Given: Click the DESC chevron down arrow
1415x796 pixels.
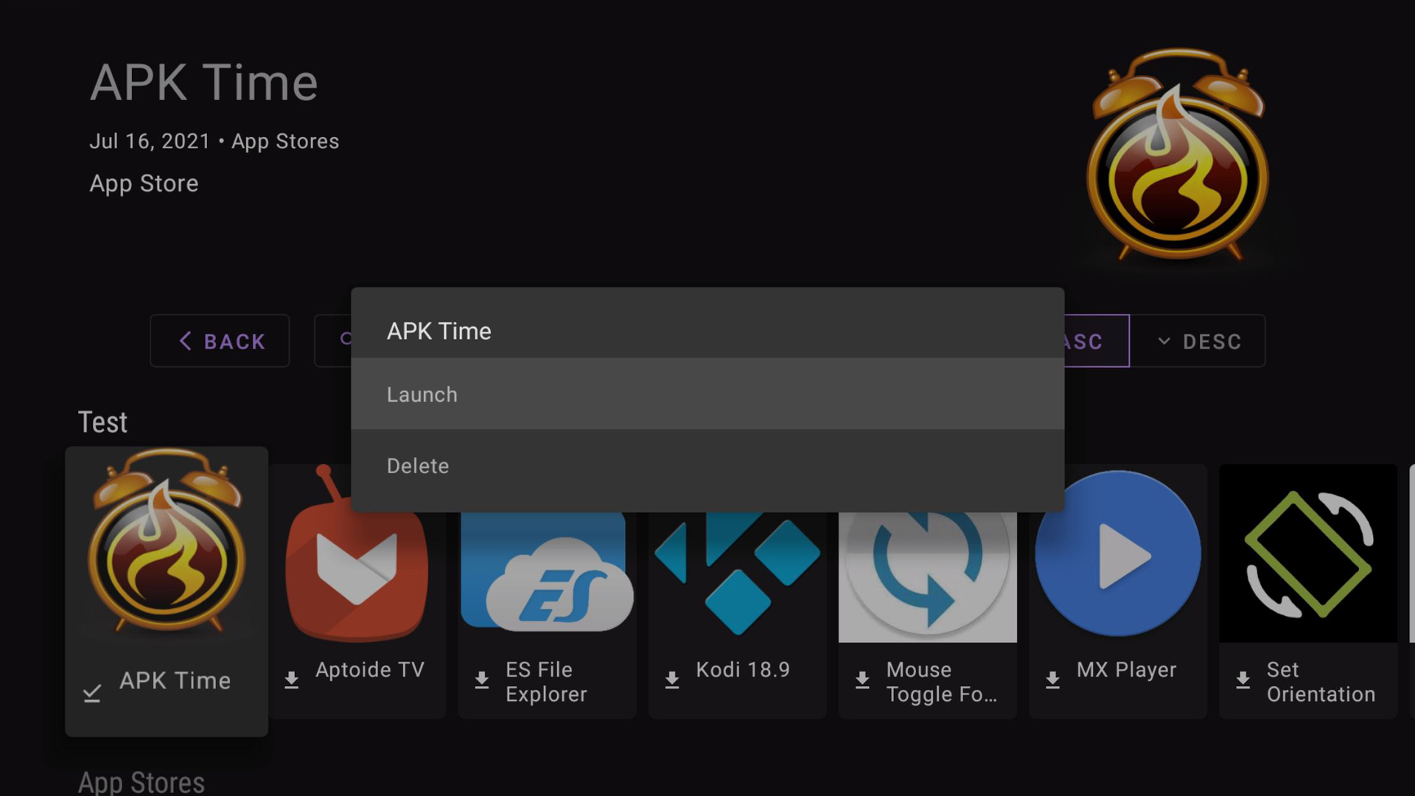Looking at the screenshot, I should tap(1164, 341).
